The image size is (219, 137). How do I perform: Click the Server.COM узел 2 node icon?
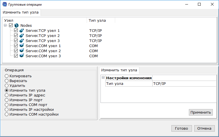coord(21,51)
